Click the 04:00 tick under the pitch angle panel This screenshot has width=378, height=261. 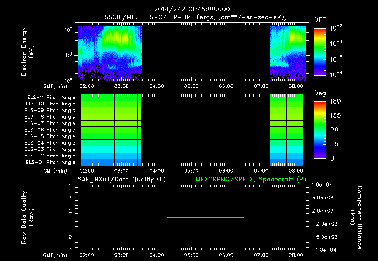click(157, 171)
